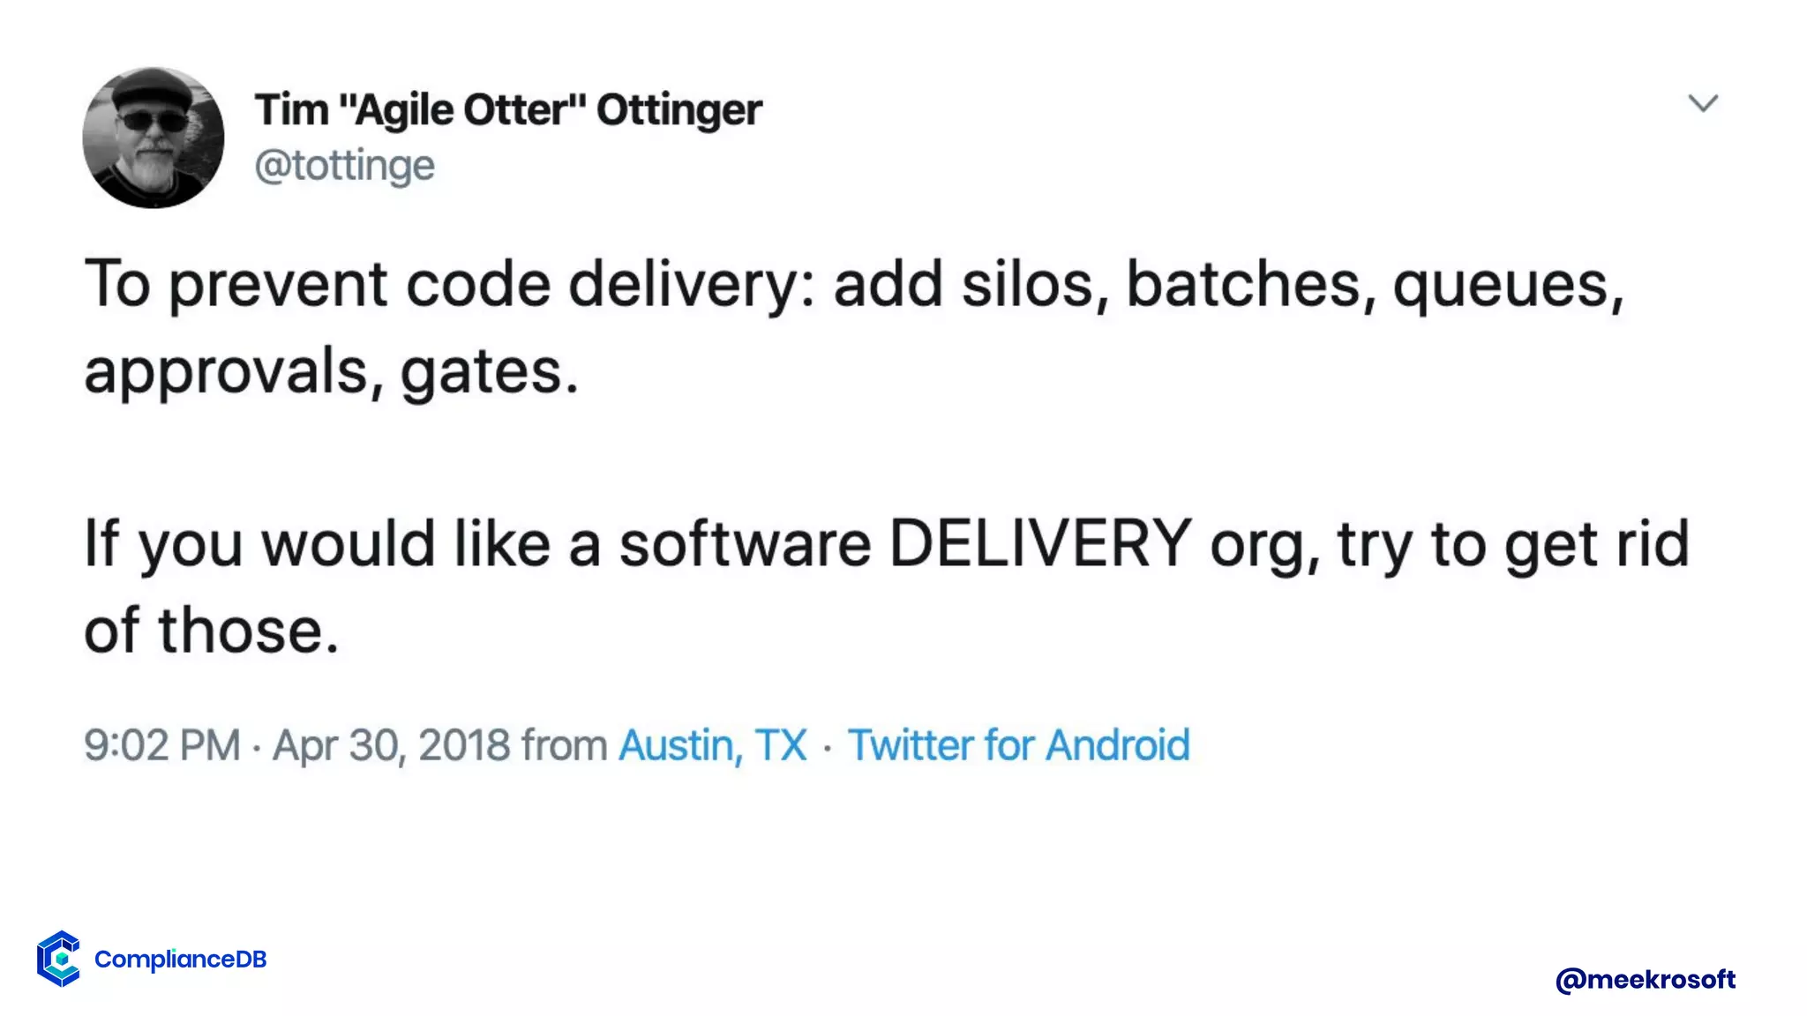Open the Twitter for Android link
The image size is (1807, 1016).
pos(1018,745)
